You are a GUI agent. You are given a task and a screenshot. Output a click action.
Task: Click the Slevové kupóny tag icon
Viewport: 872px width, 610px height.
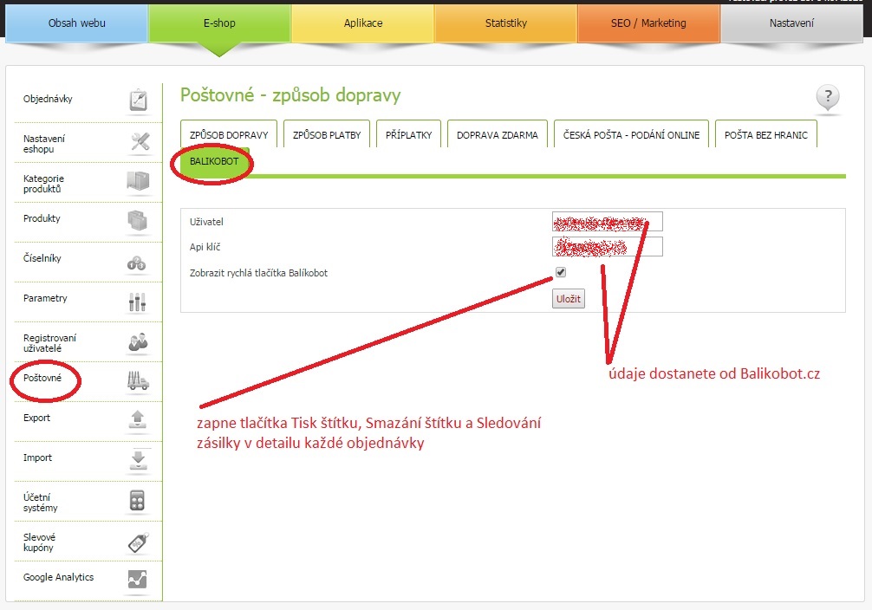[x=139, y=542]
